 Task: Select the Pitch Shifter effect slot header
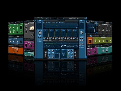coord(63,31)
